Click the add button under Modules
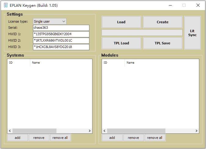The width and height of the screenshot is (206, 149). (x=112, y=138)
